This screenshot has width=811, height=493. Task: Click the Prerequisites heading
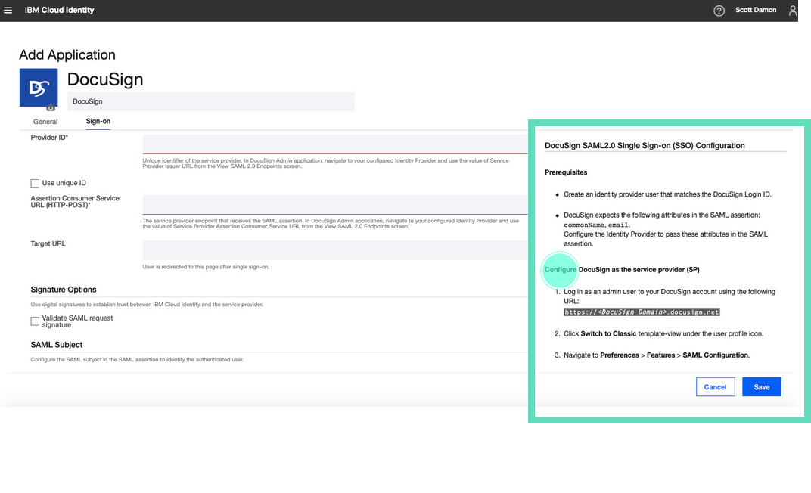(566, 172)
